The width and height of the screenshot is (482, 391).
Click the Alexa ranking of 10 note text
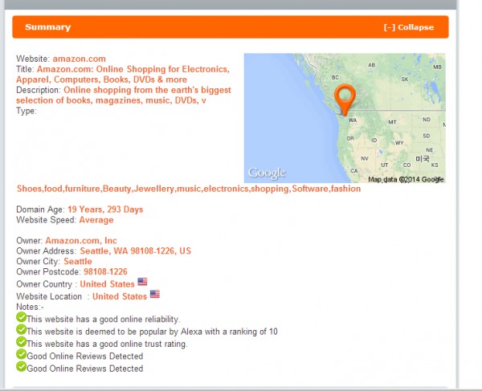(152, 332)
